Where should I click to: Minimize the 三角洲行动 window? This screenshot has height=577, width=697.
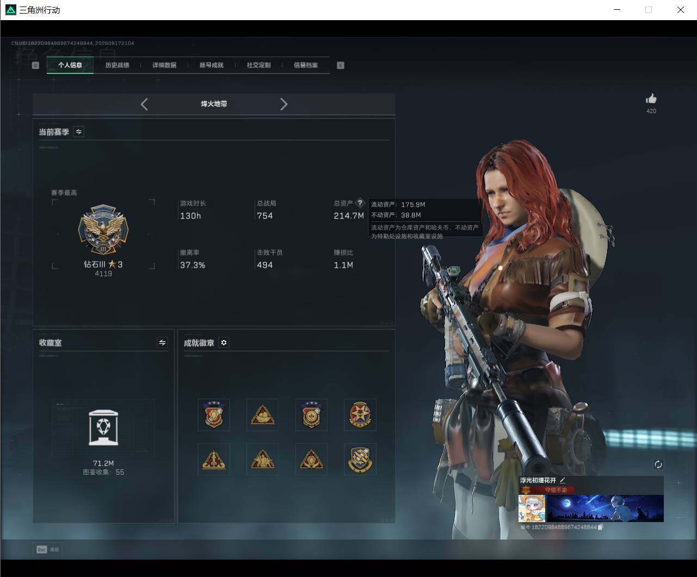(617, 10)
